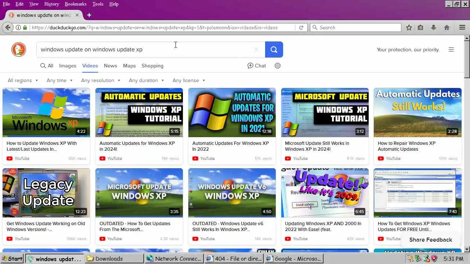The width and height of the screenshot is (470, 264).
Task: Switch to the News results tab
Action: click(110, 66)
